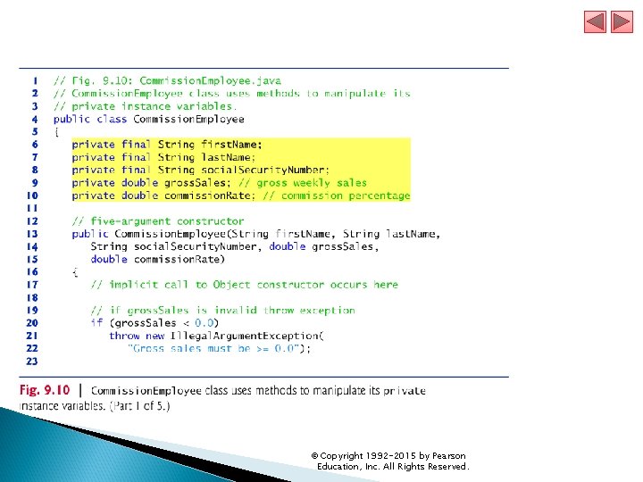
Task: Click line 2 comment about CommissionEmployee class
Action: [x=231, y=94]
